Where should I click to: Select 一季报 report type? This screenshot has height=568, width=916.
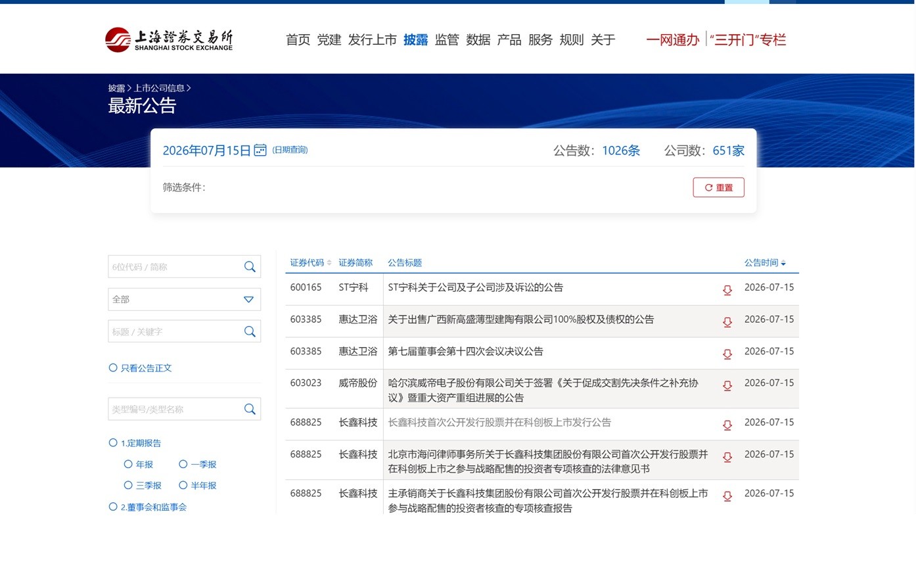183,464
